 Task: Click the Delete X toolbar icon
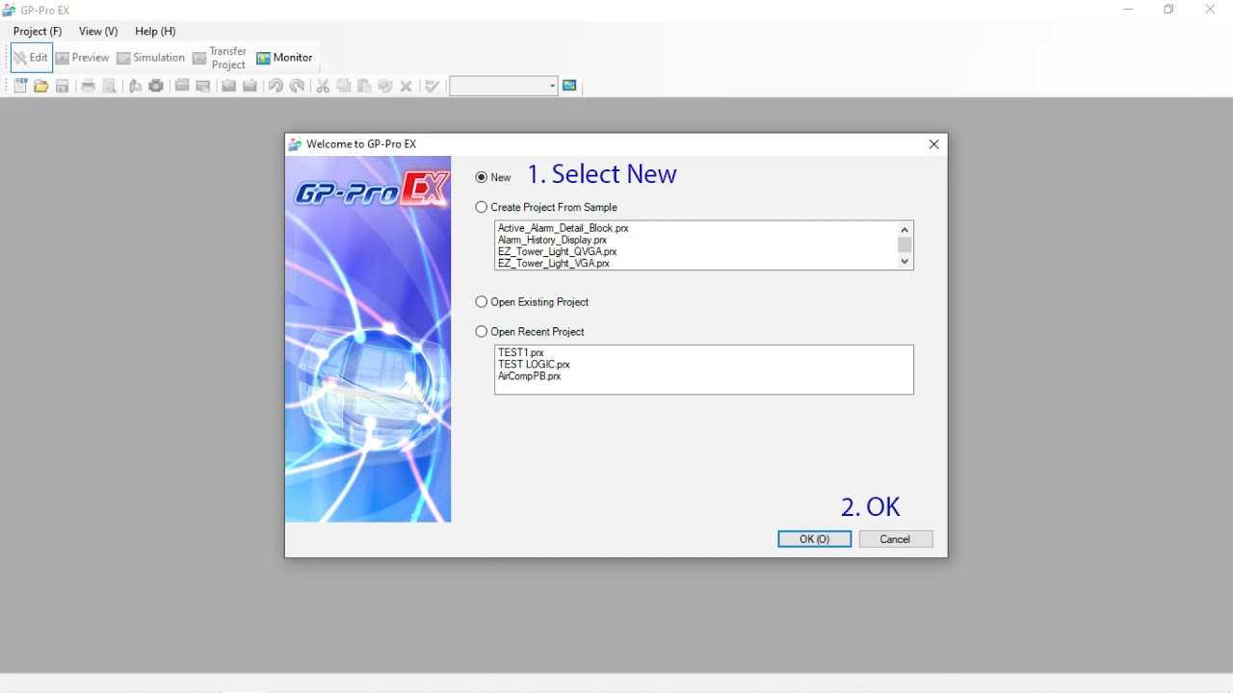point(407,86)
